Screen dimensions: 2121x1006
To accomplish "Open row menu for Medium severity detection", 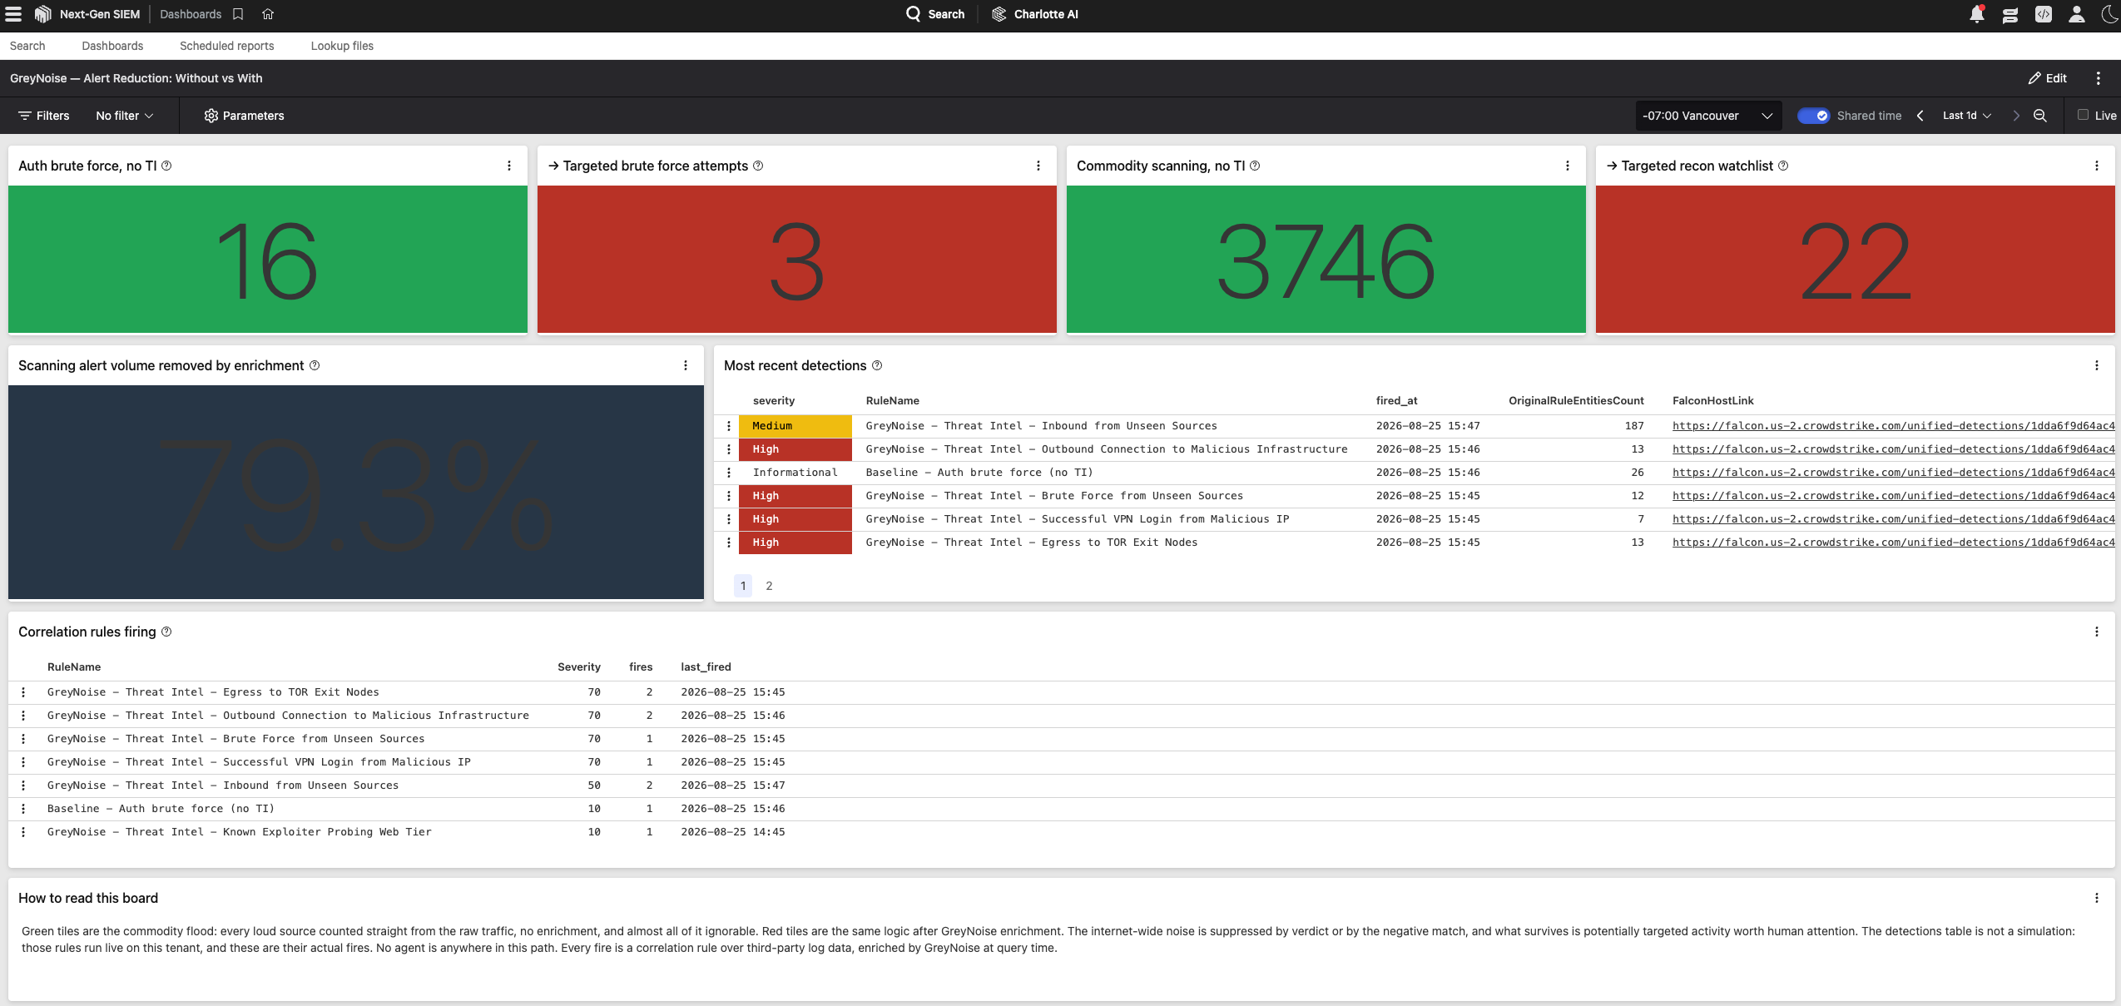I will (729, 426).
